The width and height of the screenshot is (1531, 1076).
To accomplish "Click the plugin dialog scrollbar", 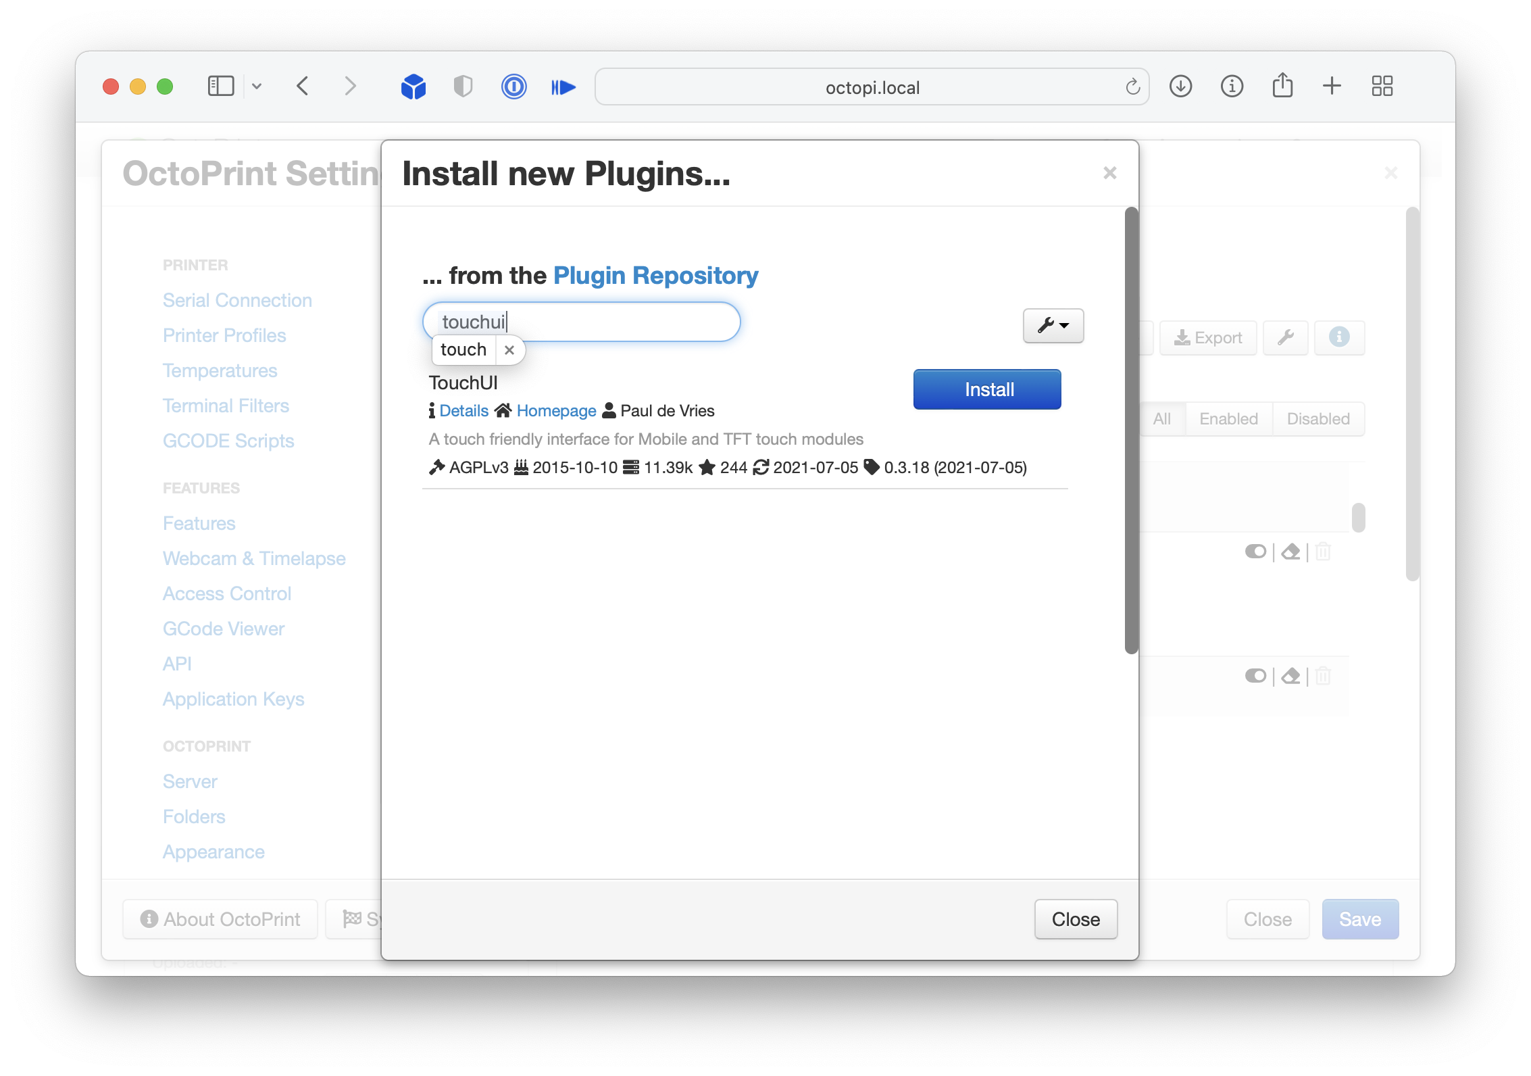I will point(1132,431).
